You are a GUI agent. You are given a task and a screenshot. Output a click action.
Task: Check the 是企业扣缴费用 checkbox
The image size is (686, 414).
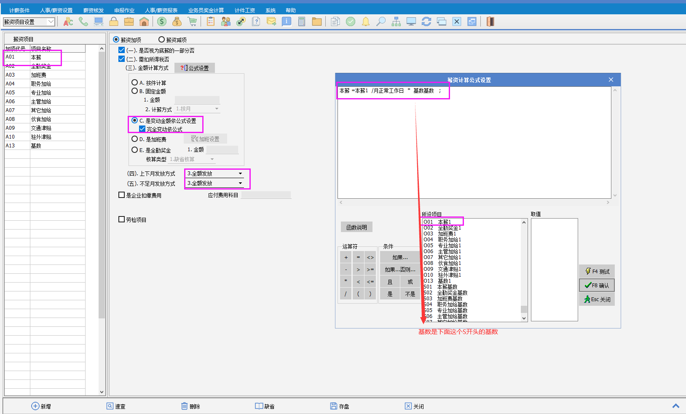[x=122, y=195]
